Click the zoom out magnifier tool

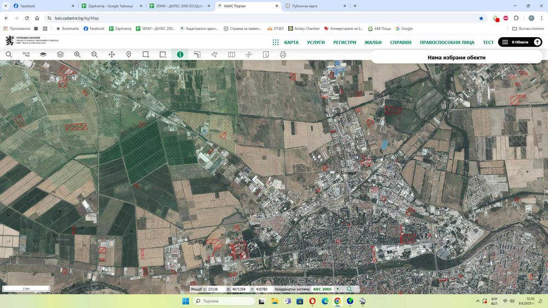coord(94,55)
